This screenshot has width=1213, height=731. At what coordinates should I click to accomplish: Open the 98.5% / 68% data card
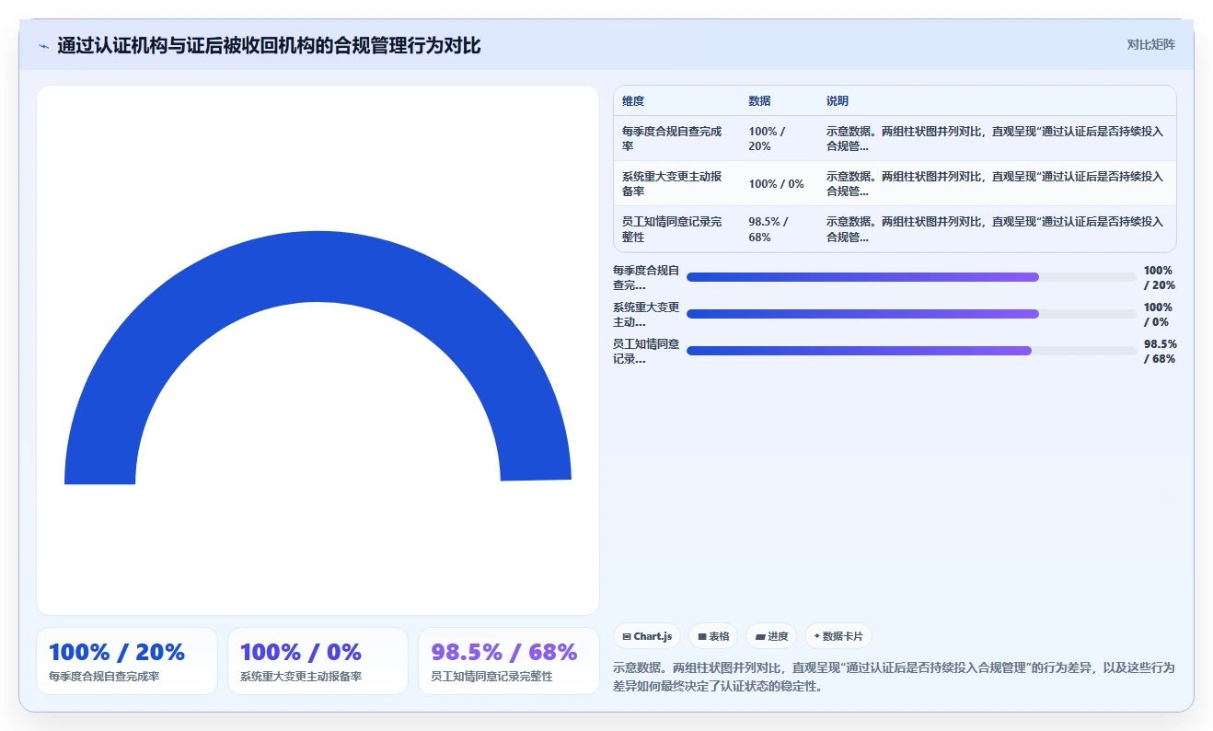(x=508, y=661)
